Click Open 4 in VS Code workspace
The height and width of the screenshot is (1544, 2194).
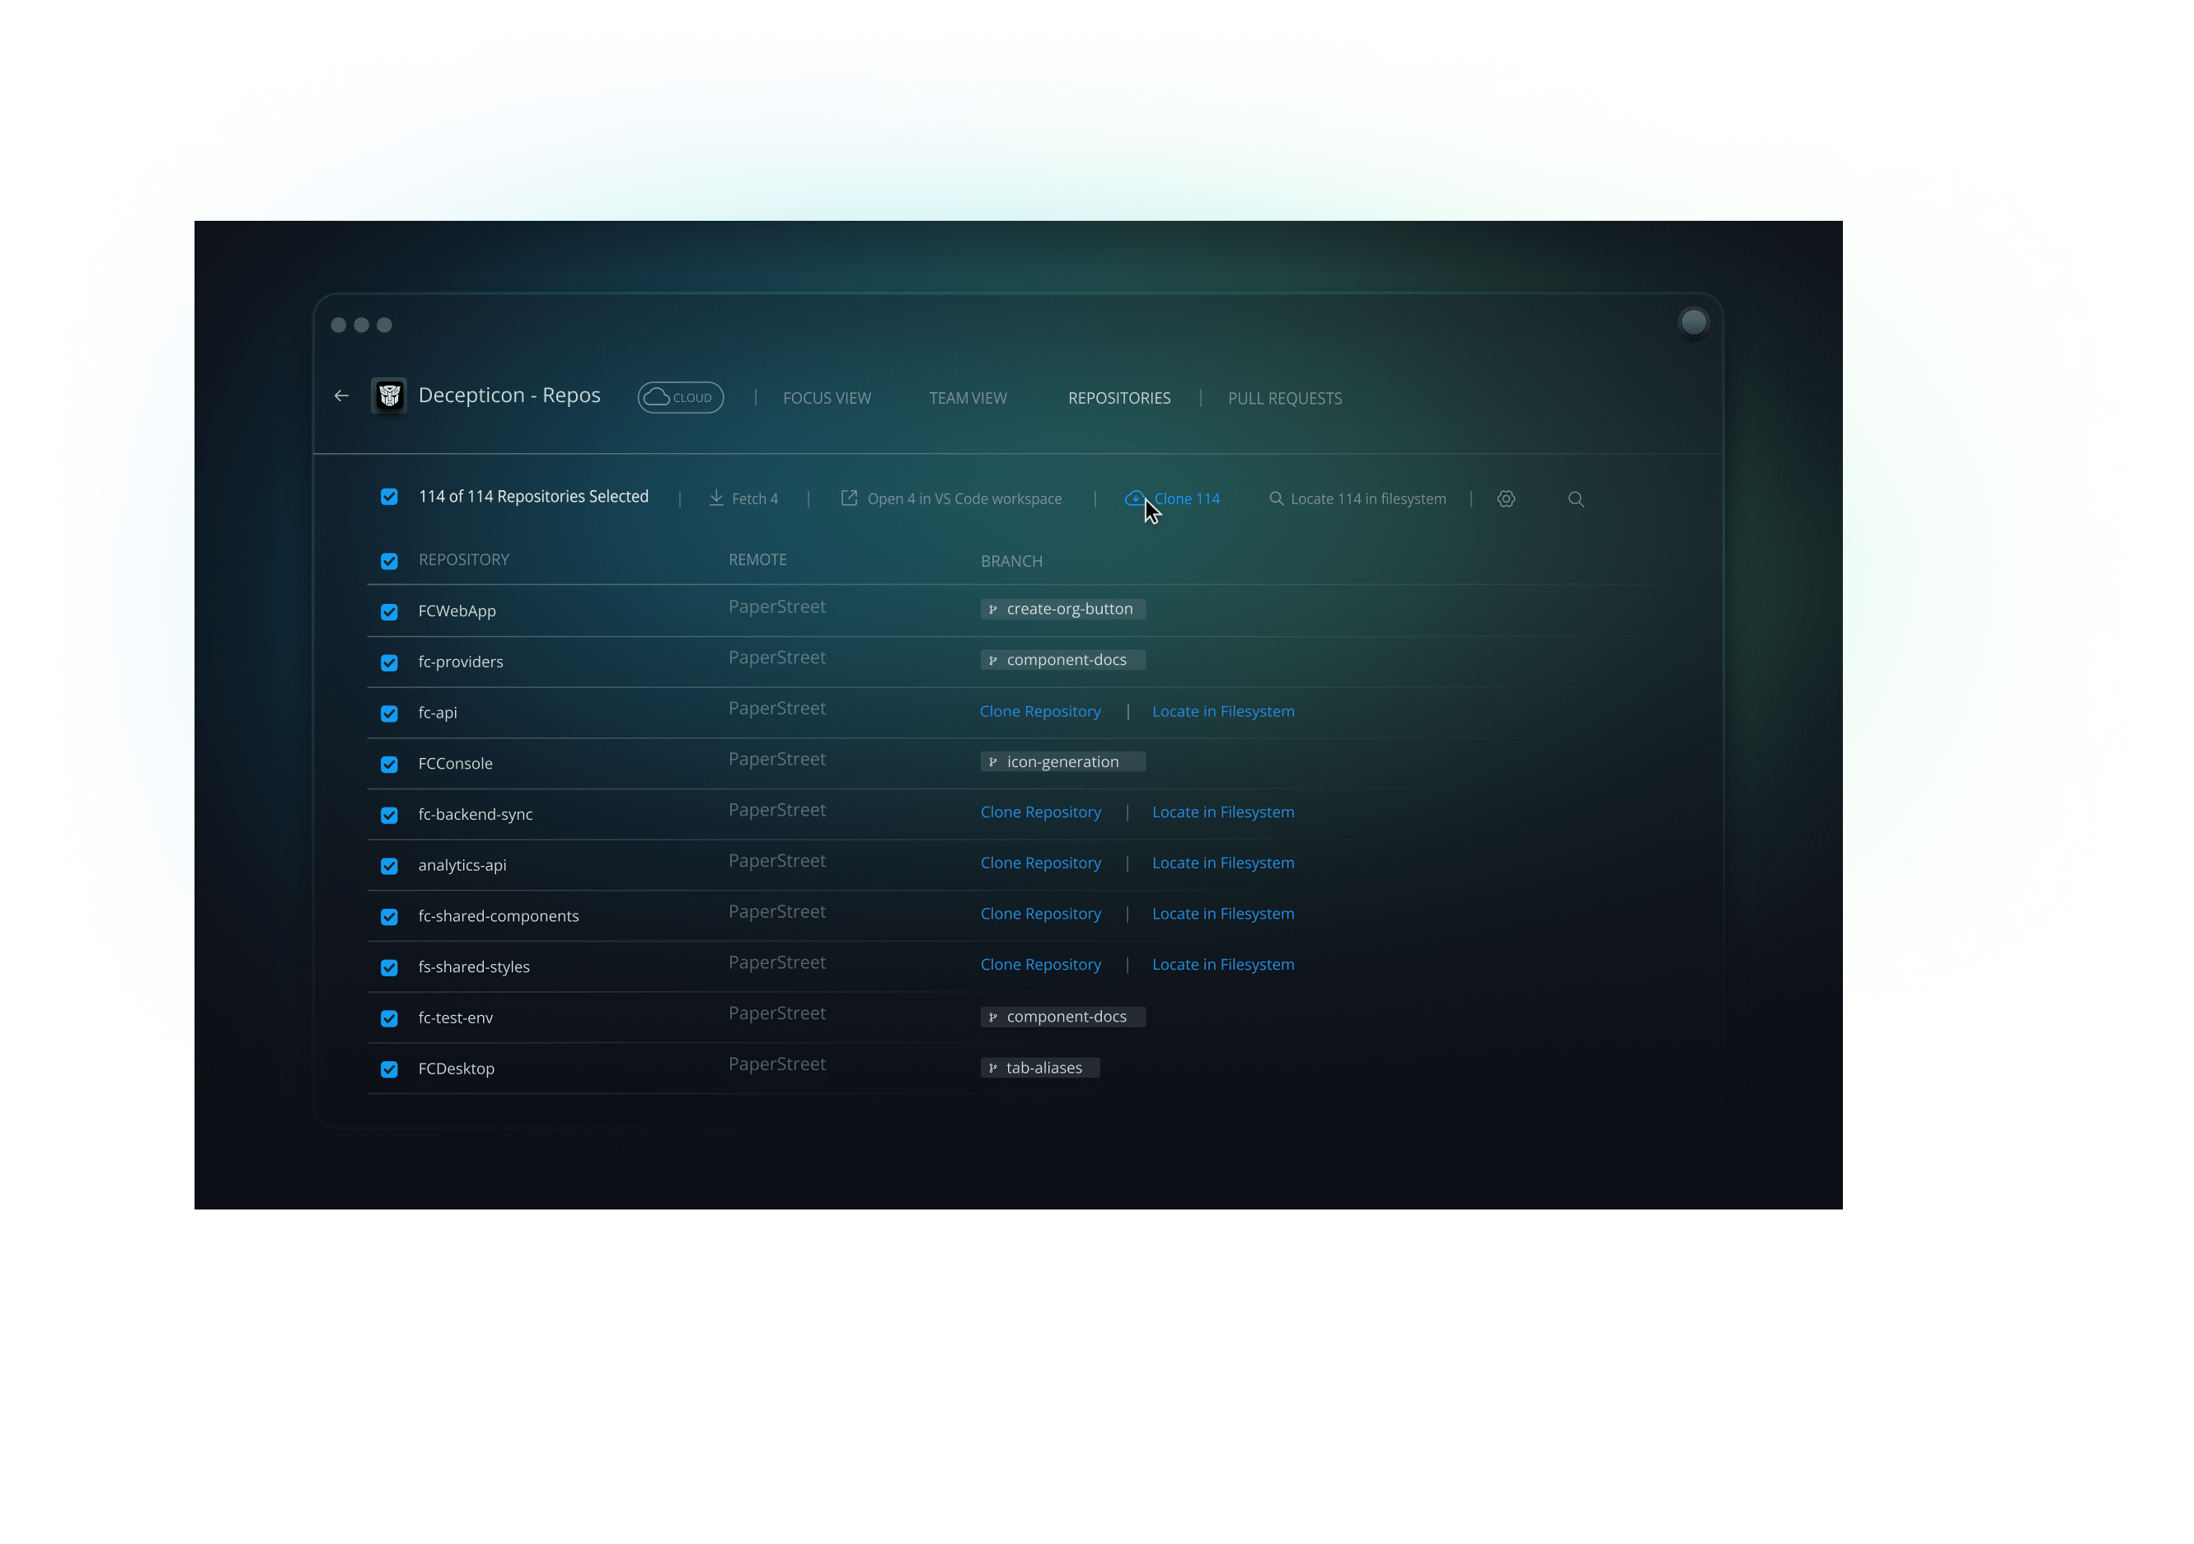pyautogui.click(x=964, y=498)
